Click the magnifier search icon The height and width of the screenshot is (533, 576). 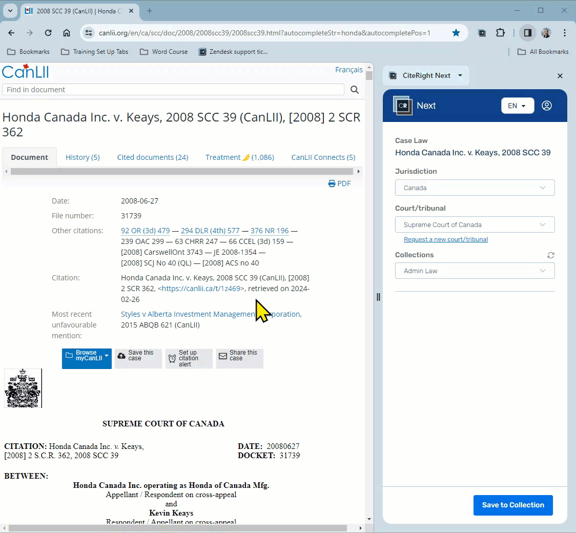pyautogui.click(x=355, y=90)
